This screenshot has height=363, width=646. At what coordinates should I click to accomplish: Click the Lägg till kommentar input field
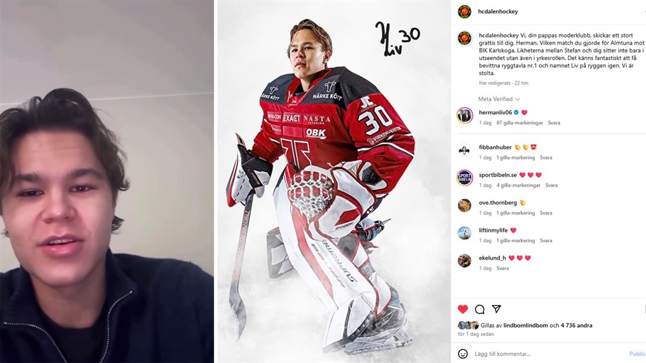[x=548, y=353]
